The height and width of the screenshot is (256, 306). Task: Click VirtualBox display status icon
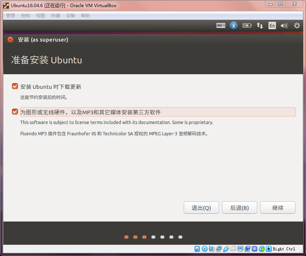click(x=240, y=249)
